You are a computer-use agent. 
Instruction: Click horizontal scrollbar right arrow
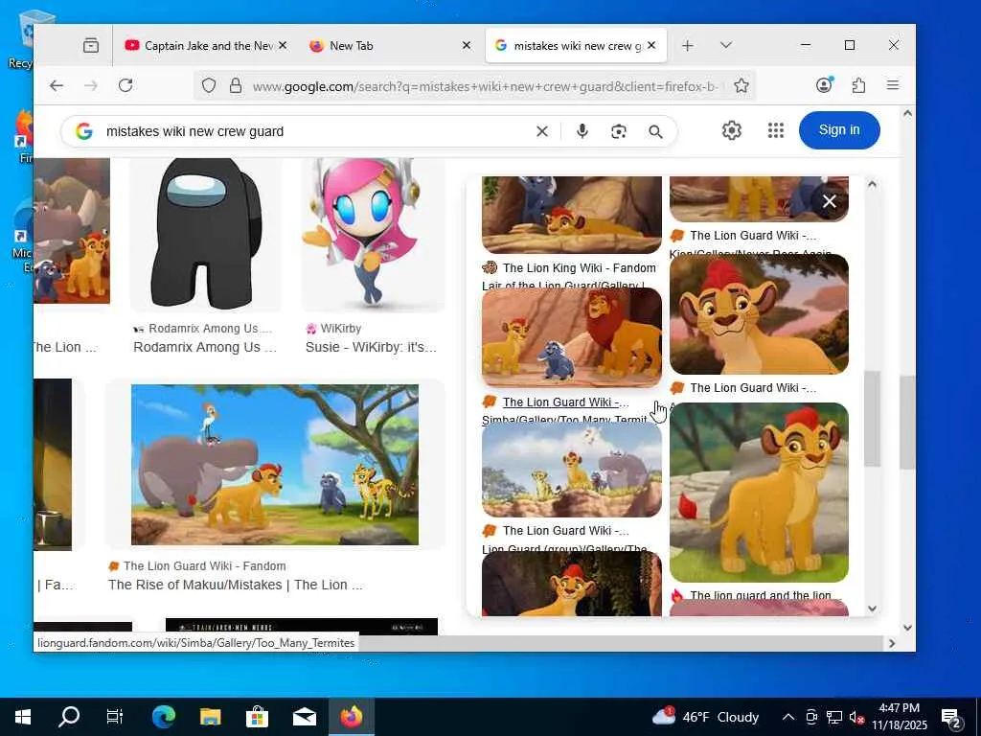(892, 643)
